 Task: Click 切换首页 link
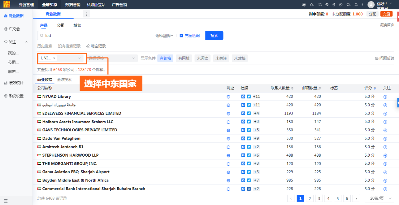[387, 25]
